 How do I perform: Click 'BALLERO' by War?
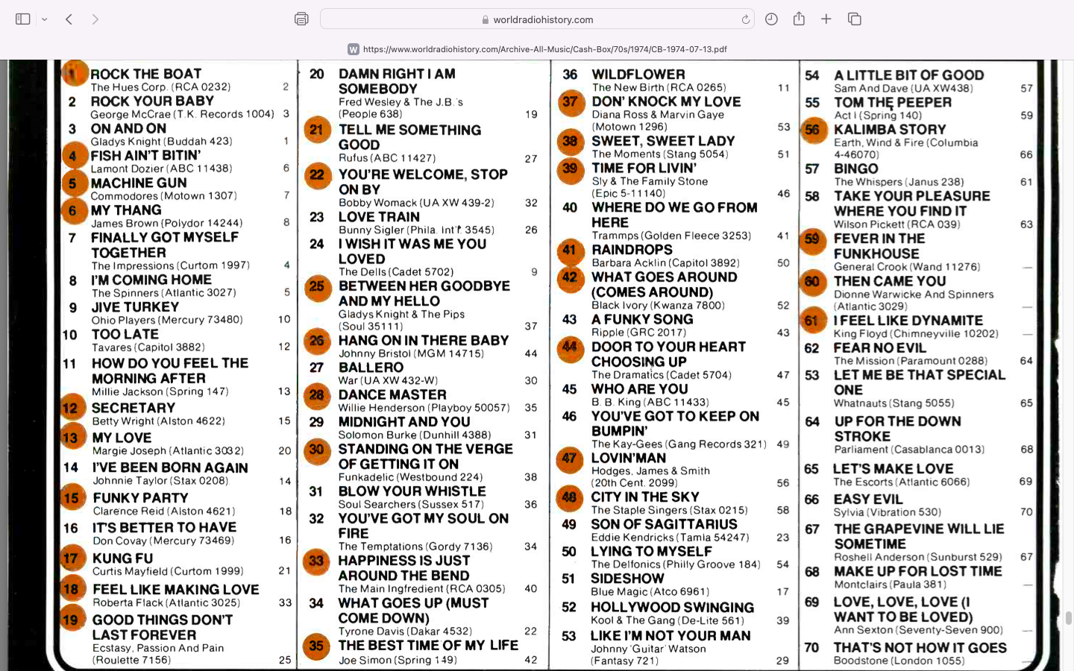(371, 367)
